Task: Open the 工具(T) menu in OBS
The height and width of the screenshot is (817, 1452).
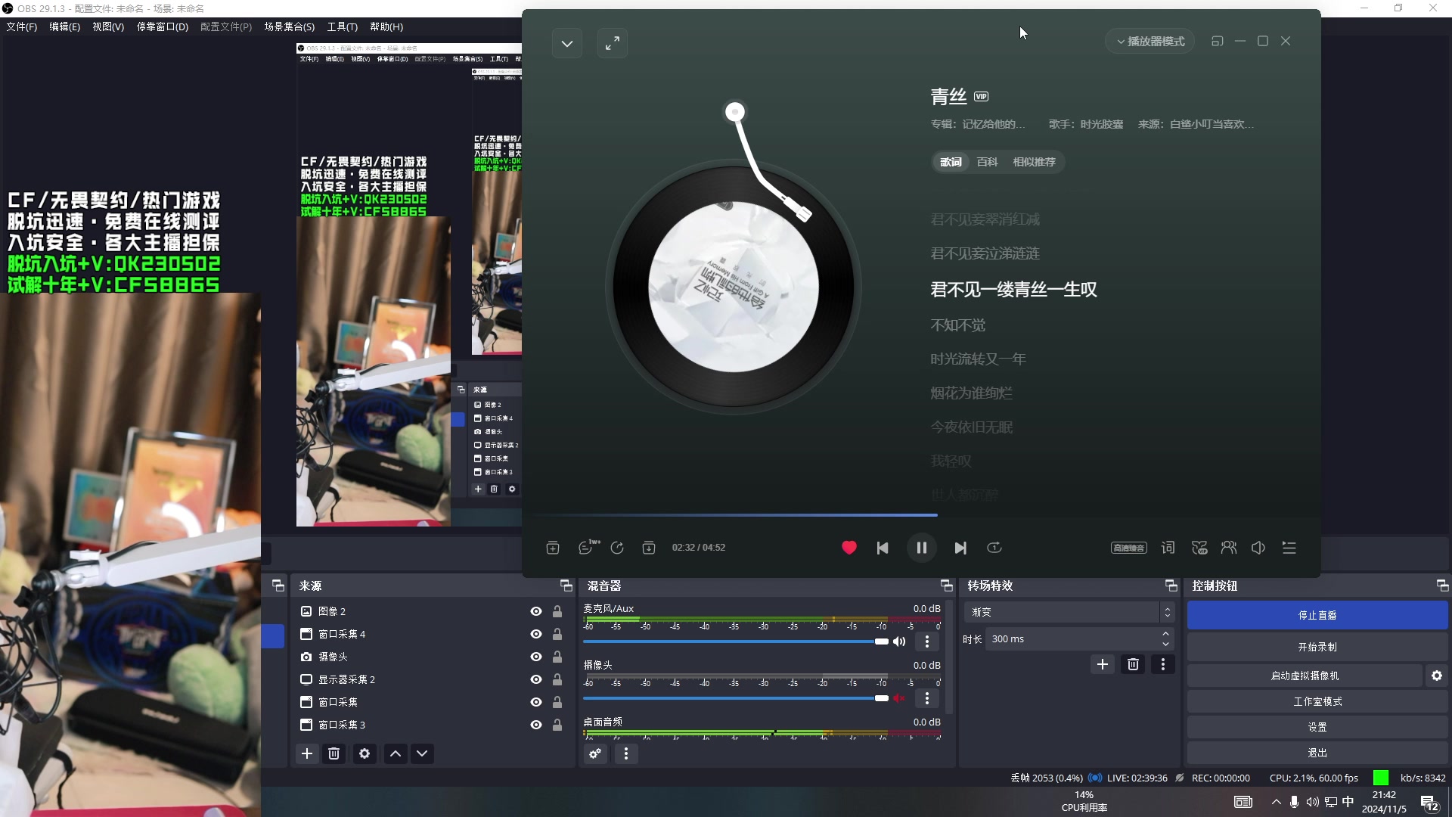Action: click(342, 26)
